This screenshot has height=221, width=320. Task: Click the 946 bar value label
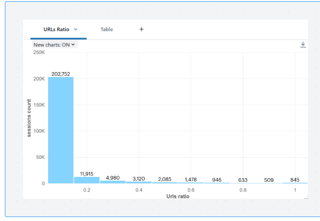[x=217, y=180]
